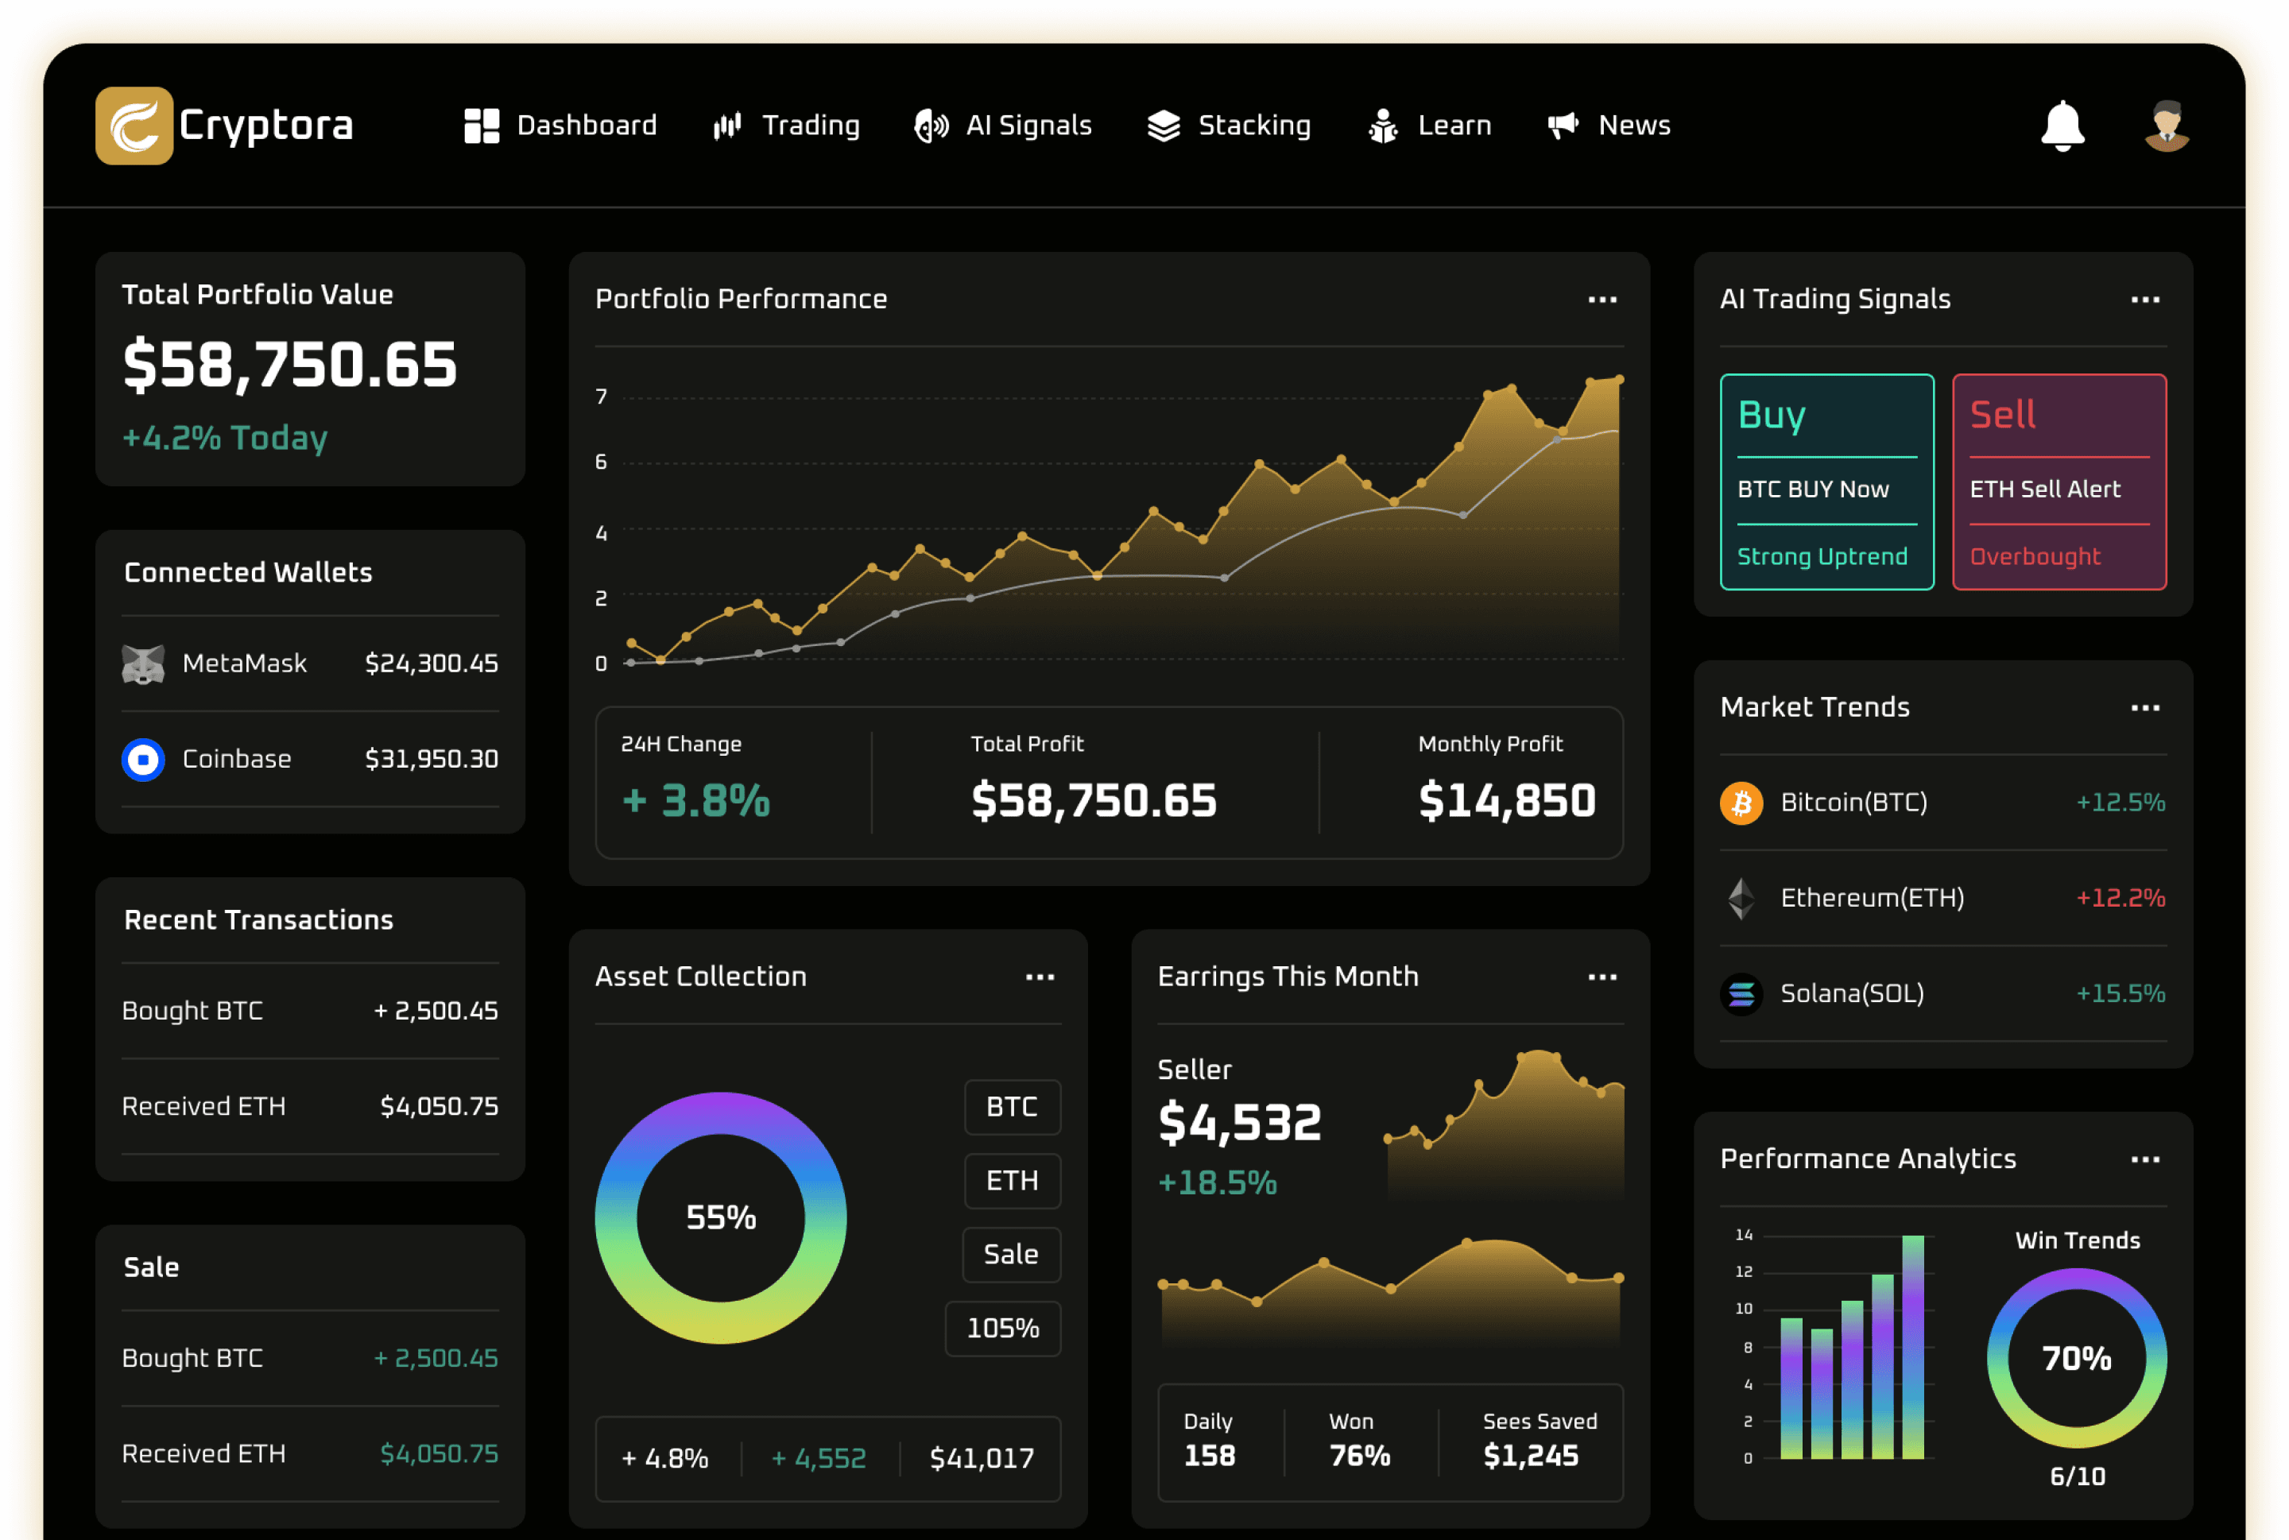Open Portfolio Performance more options
Image resolution: width=2289 pixels, height=1540 pixels.
[x=1602, y=300]
